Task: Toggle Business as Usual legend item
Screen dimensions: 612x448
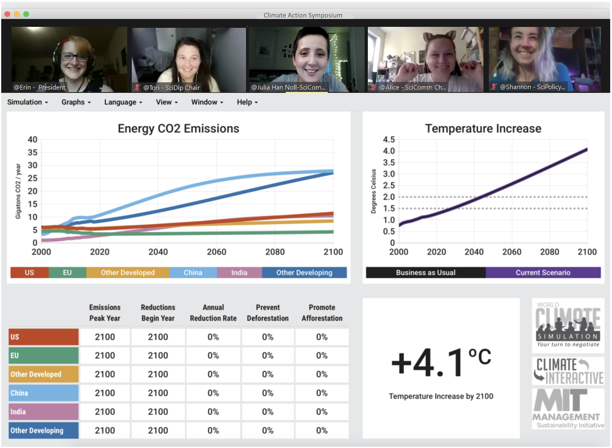Action: click(426, 273)
